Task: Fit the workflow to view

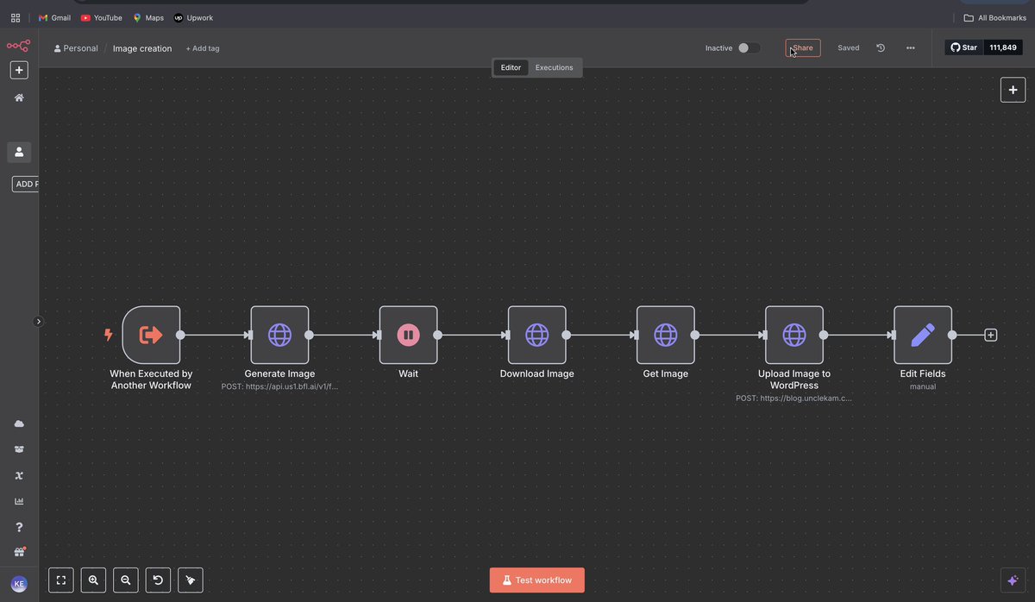Action: tap(60, 580)
